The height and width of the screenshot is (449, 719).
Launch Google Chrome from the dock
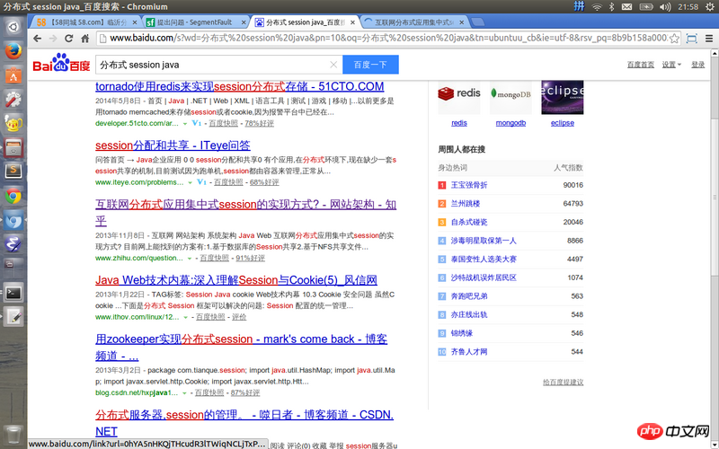[x=13, y=196]
